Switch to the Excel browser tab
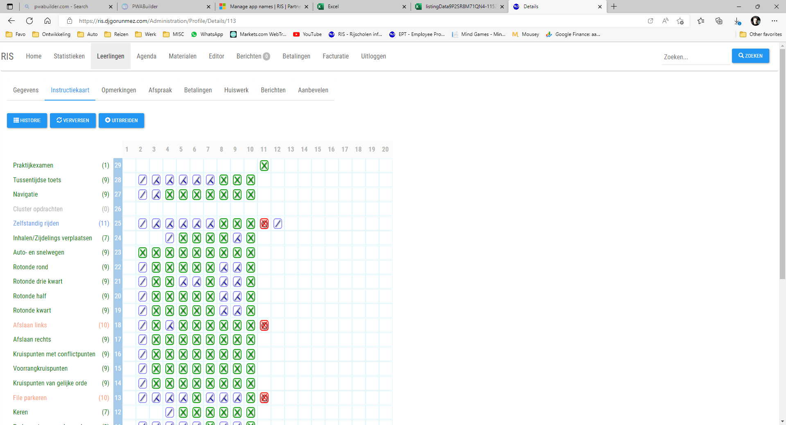The width and height of the screenshot is (786, 425). click(362, 7)
